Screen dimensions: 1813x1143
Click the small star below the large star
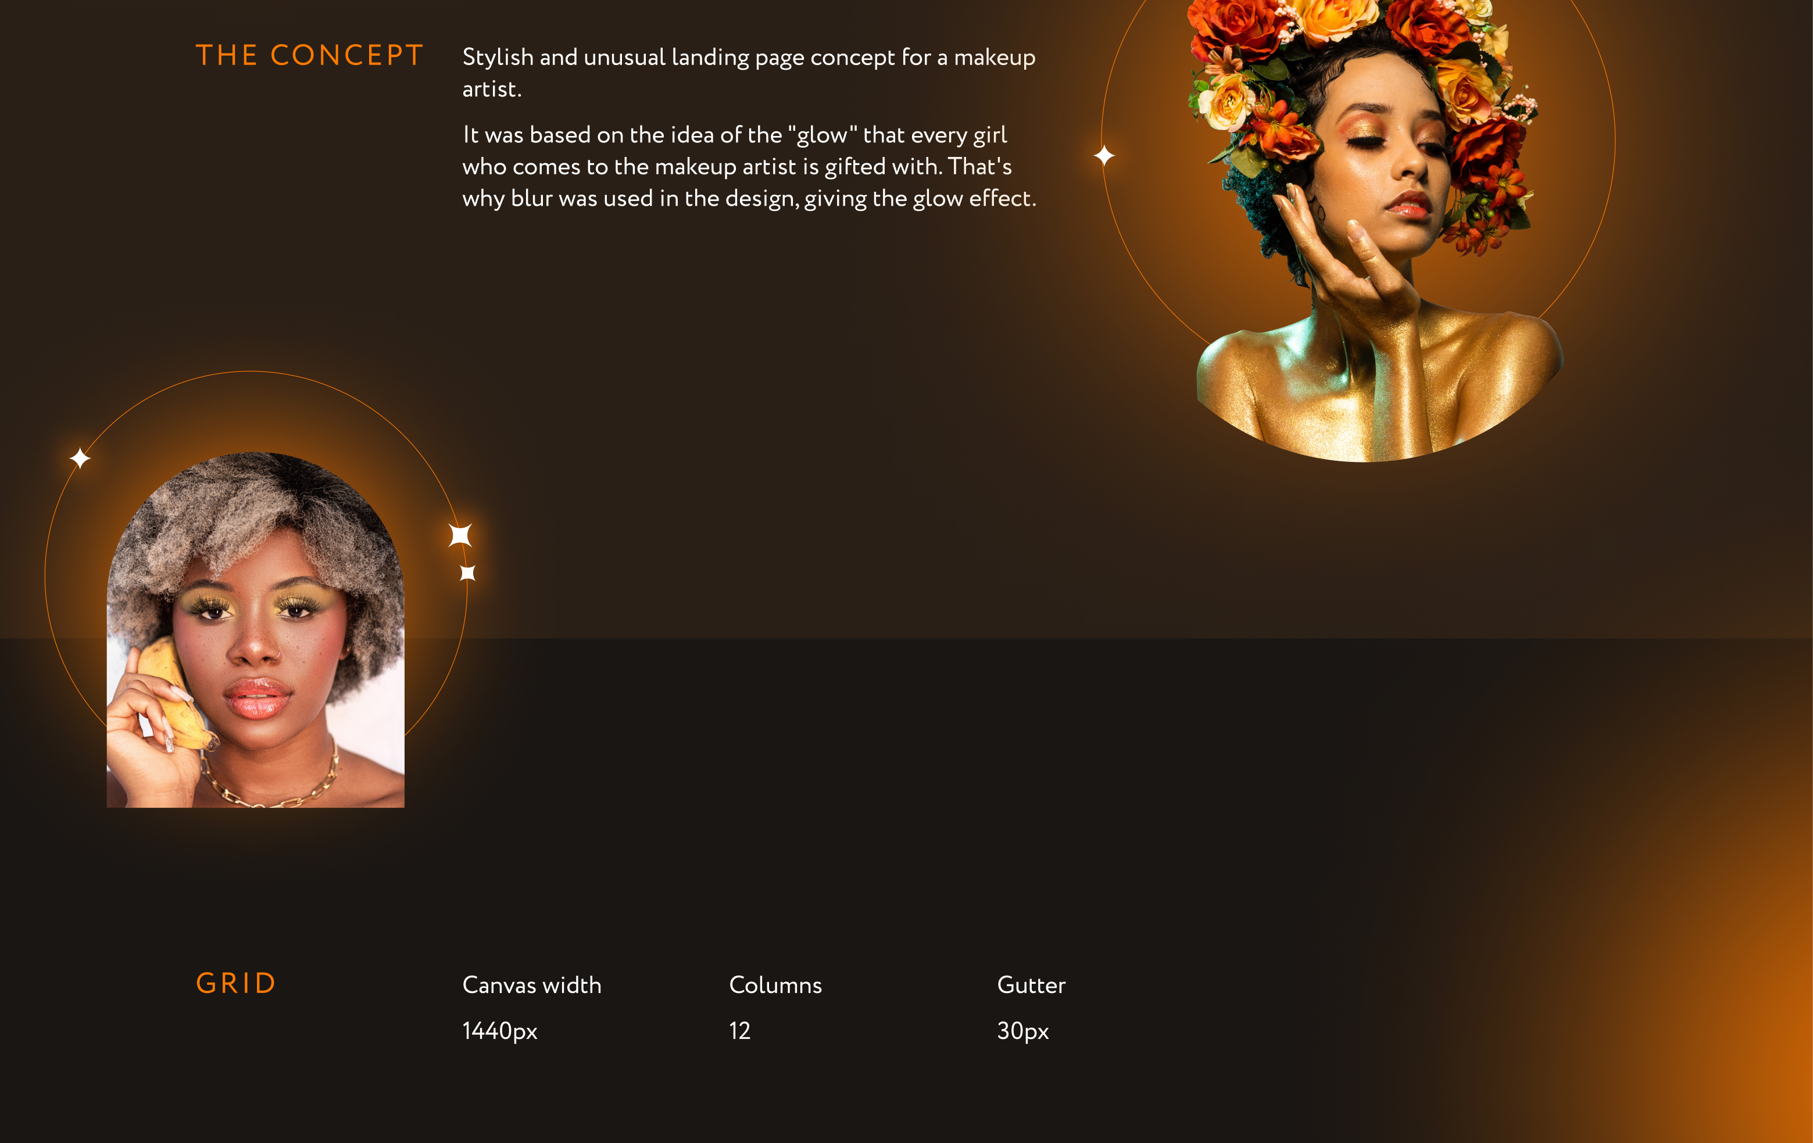467,572
